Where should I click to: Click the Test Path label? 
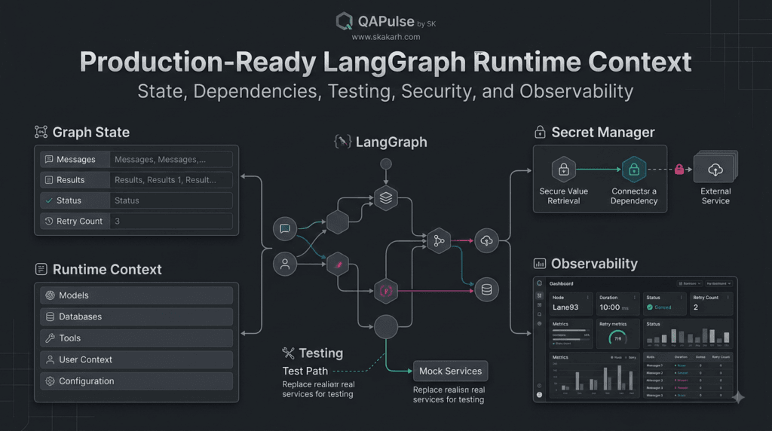(x=305, y=371)
